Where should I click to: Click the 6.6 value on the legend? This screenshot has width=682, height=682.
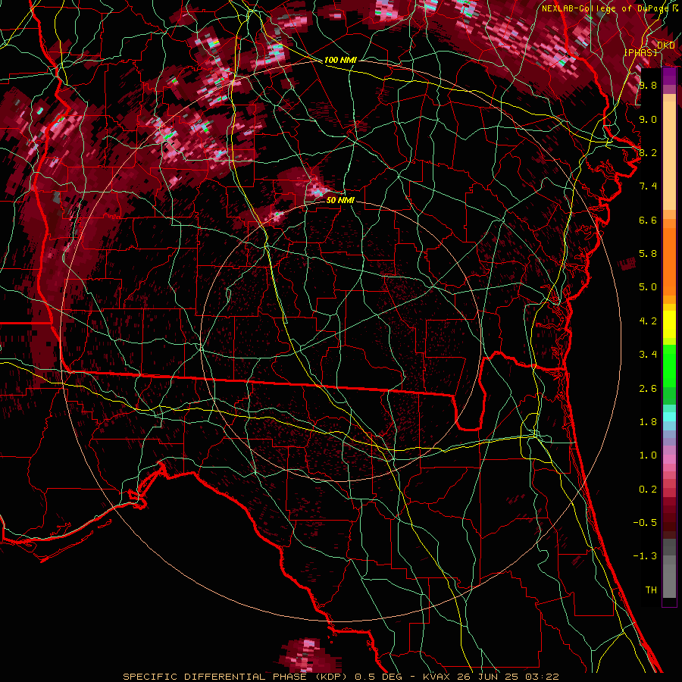tap(648, 220)
